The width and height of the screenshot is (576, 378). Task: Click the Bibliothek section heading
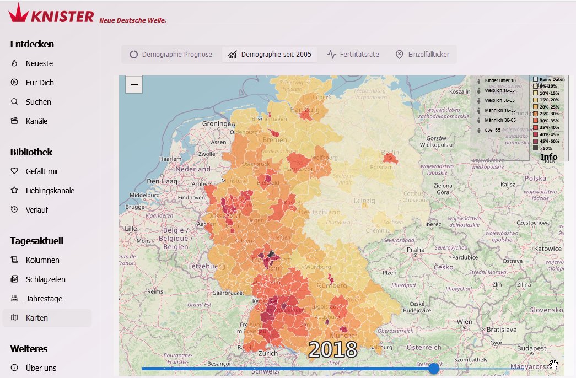pyautogui.click(x=31, y=152)
